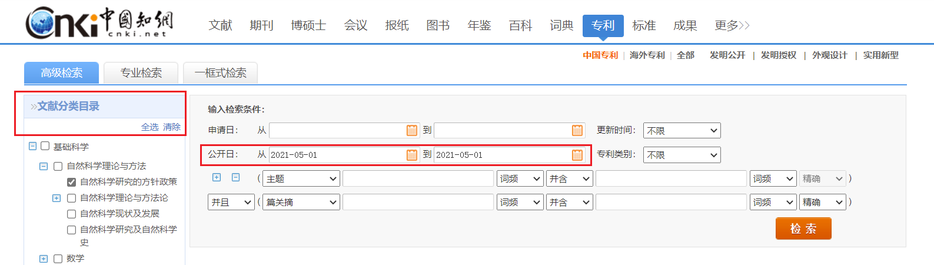Expand the 数学 tree node

pos(44,259)
